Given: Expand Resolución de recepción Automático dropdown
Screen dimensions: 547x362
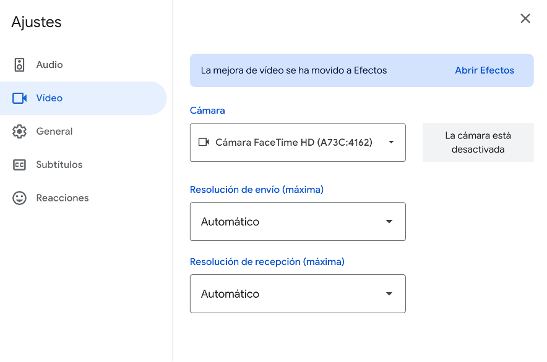Looking at the screenshot, I should pos(298,293).
